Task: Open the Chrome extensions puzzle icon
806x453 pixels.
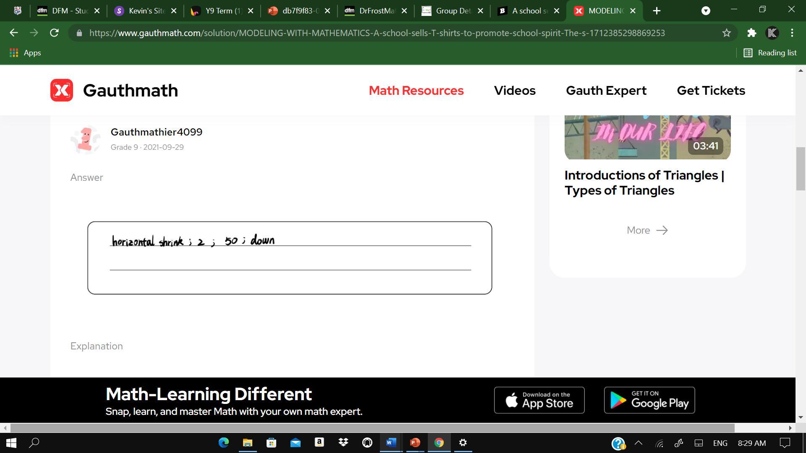Action: pyautogui.click(x=751, y=33)
